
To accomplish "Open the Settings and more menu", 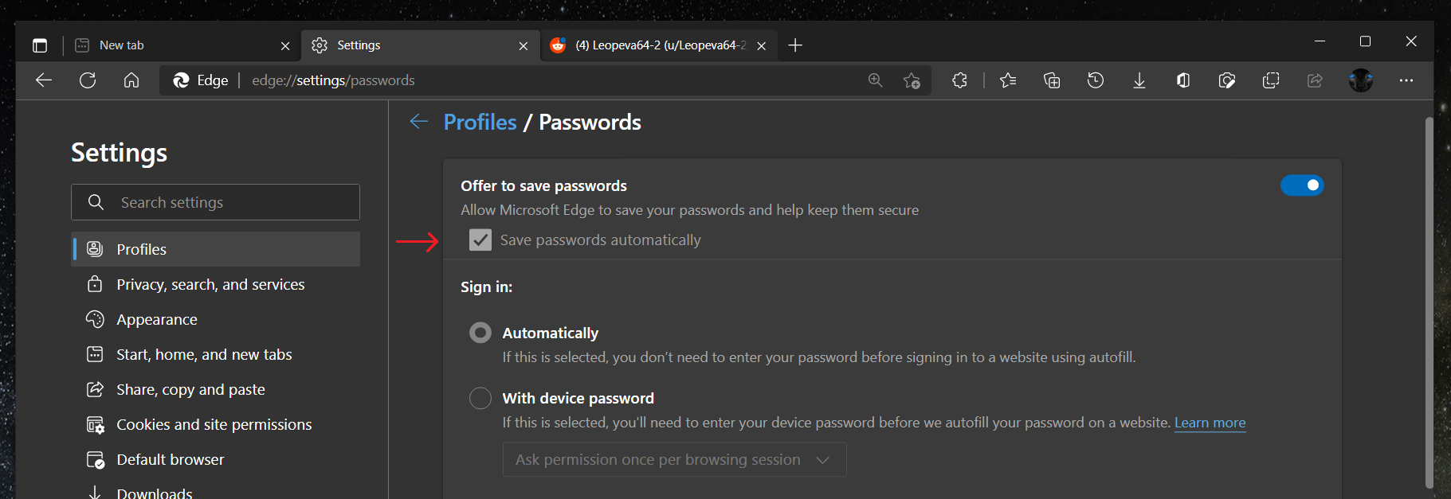I will (x=1406, y=80).
